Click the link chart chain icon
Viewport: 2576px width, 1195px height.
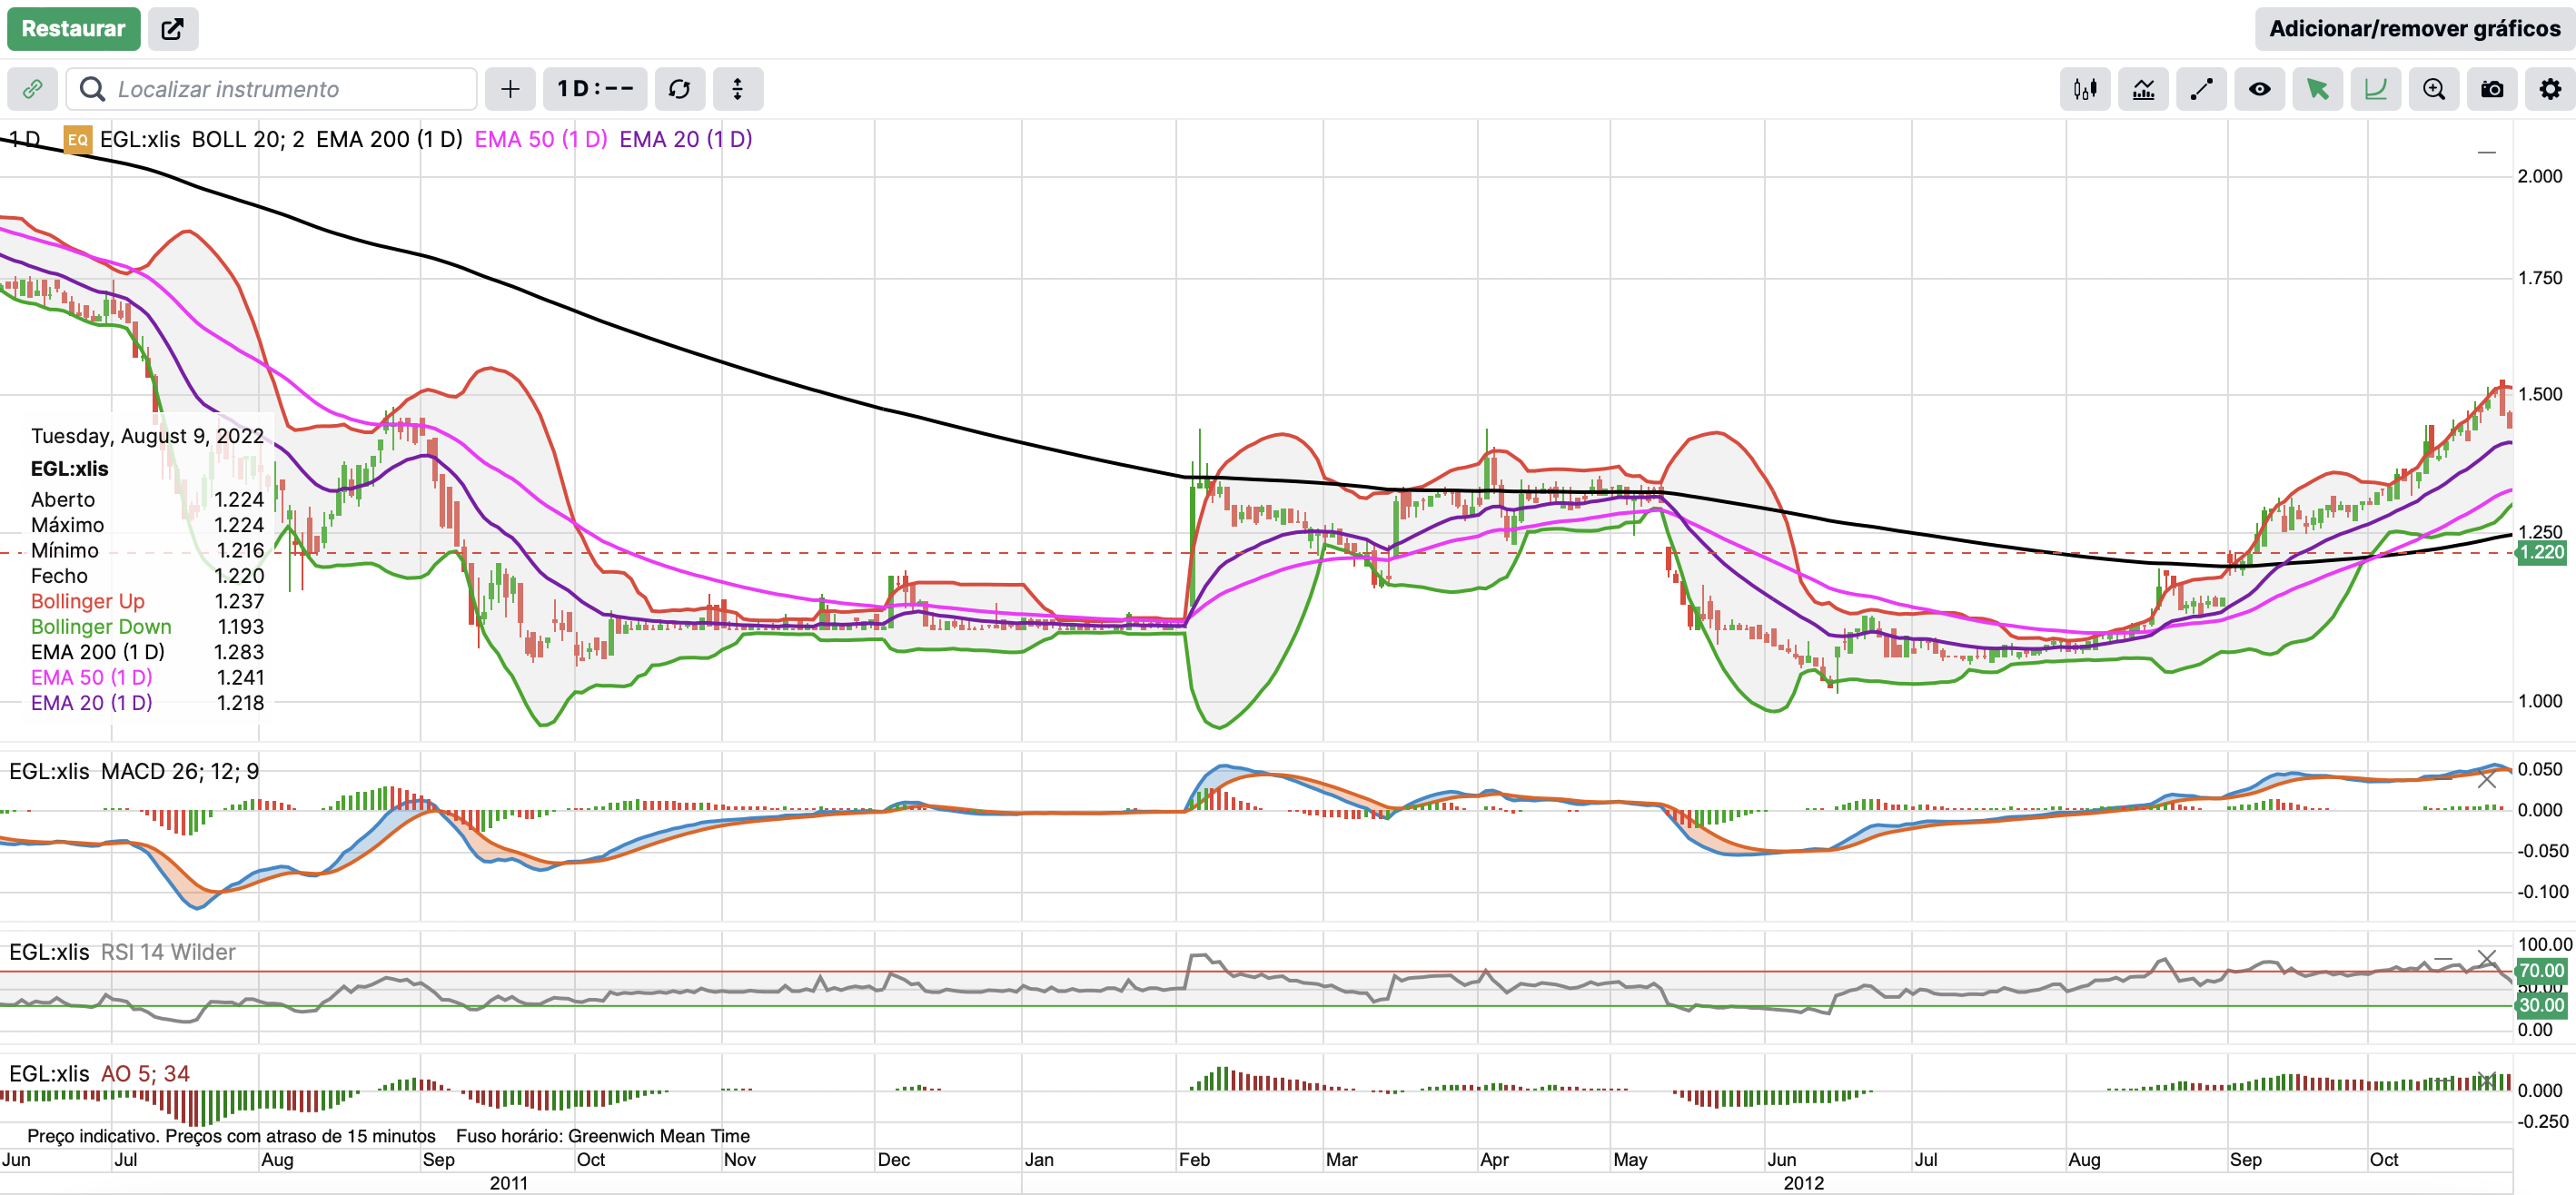(x=32, y=89)
